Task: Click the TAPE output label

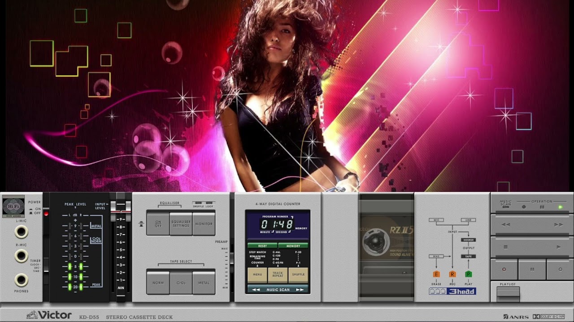Action: [469, 256]
